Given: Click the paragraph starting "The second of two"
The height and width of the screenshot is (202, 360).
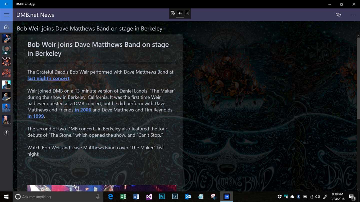Looking at the screenshot, I should (97, 132).
